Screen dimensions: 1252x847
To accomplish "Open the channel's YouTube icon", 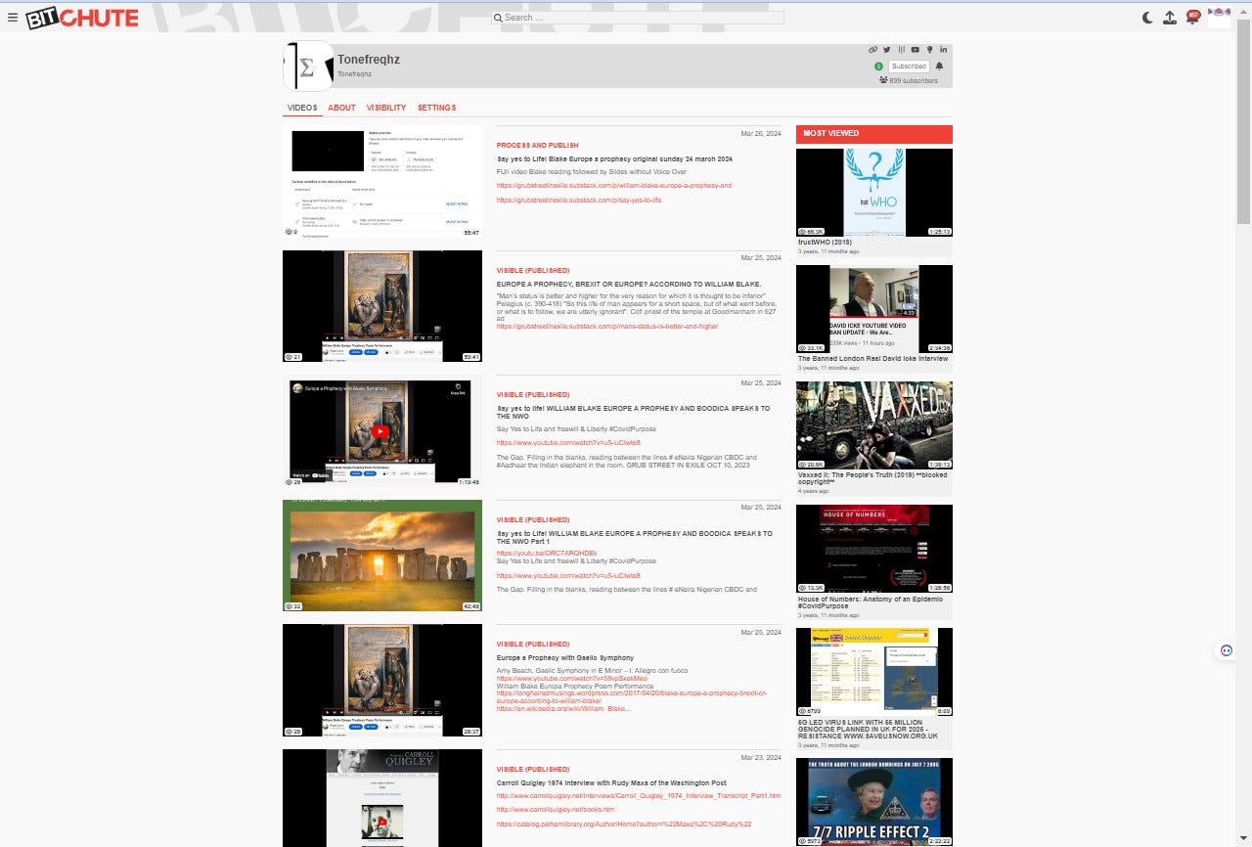I will click(x=916, y=49).
